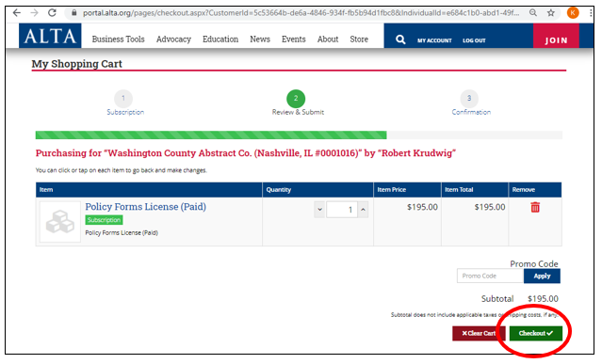Click the padlock icon in address bar
The image size is (602, 364).
(74, 12)
